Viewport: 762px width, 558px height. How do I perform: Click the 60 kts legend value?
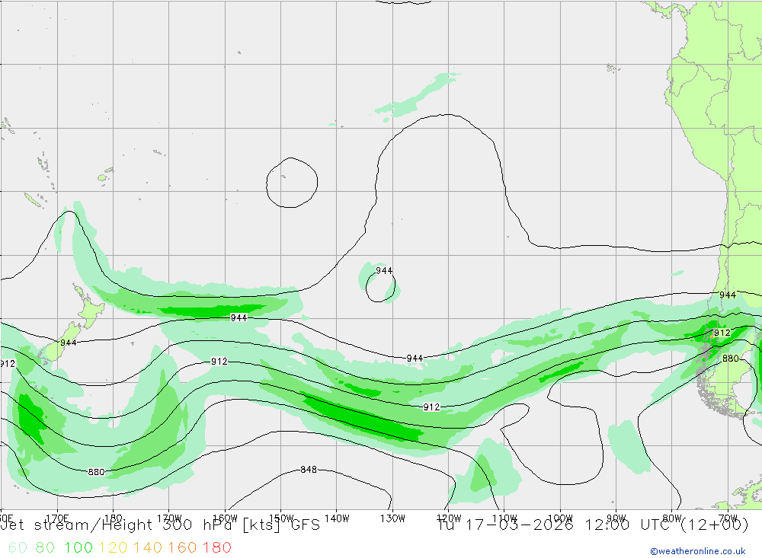coord(18,547)
